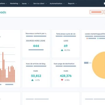Screen dimensions: 105x105
Task: Click the green up triangle beside 43.75%
Action: 62,50
